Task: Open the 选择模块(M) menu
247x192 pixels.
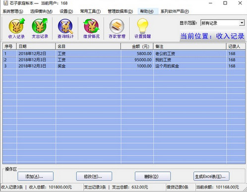Action: (41, 11)
